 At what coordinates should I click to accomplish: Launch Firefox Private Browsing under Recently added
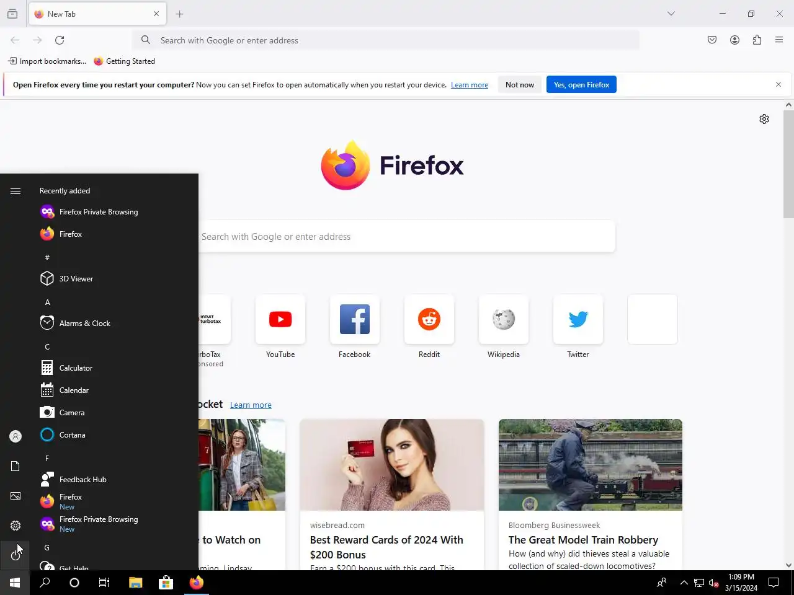point(114,212)
